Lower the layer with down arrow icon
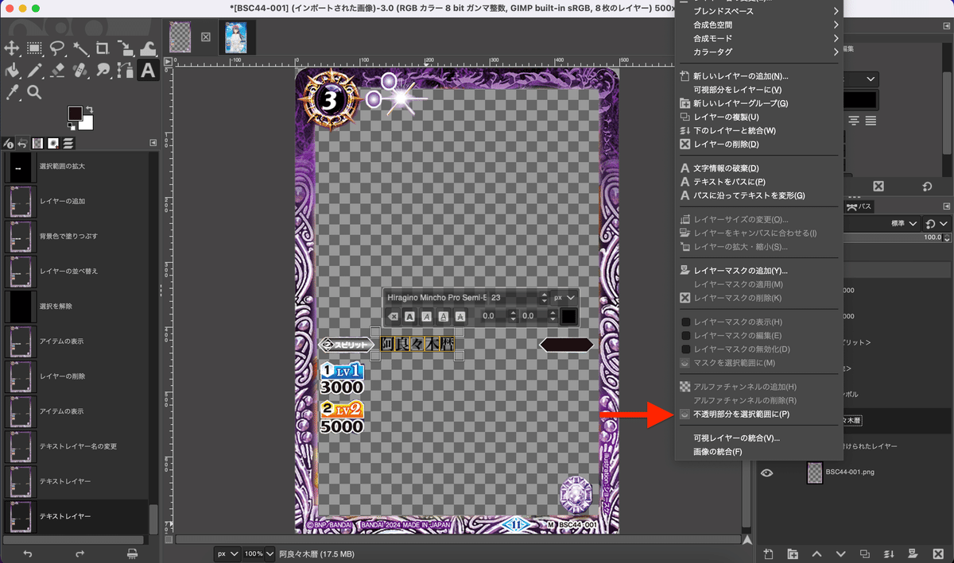 point(841,553)
